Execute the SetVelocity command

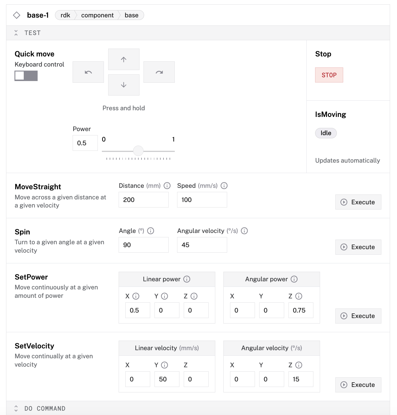(x=358, y=385)
